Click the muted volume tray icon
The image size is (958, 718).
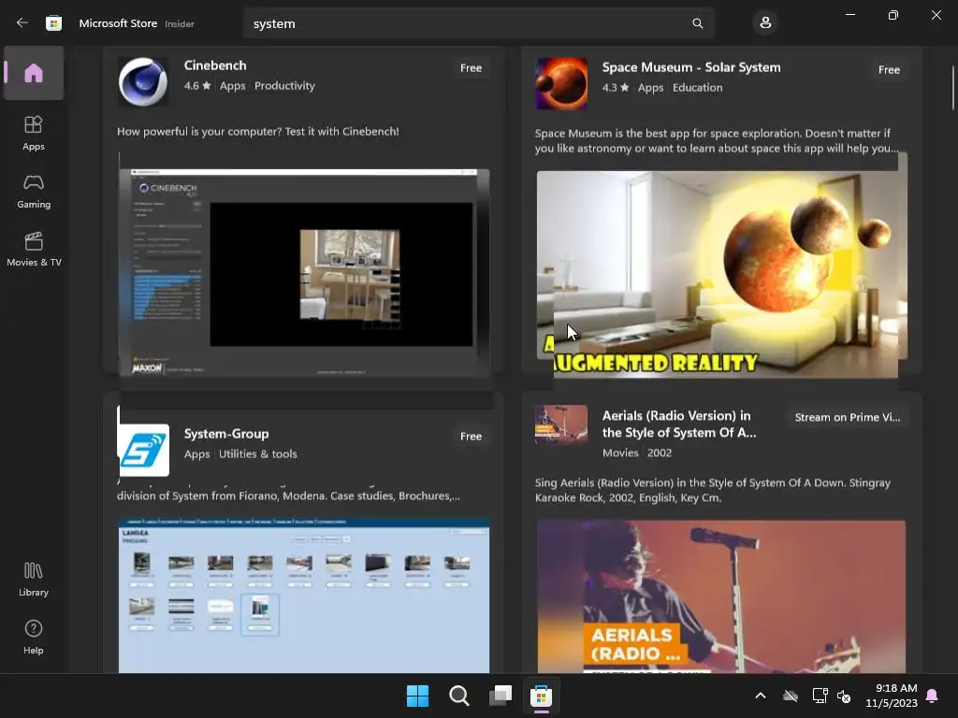845,696
